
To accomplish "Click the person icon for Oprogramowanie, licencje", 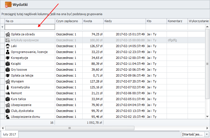I will (8, 52).
